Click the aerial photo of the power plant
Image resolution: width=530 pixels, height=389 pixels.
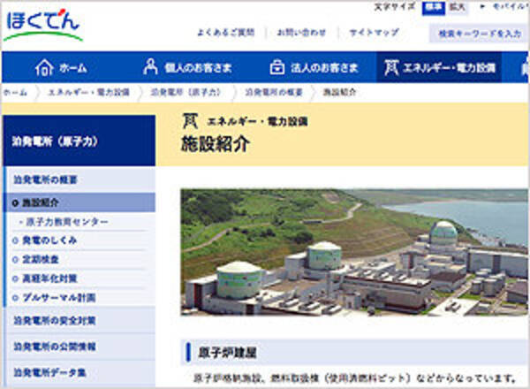coord(354,252)
